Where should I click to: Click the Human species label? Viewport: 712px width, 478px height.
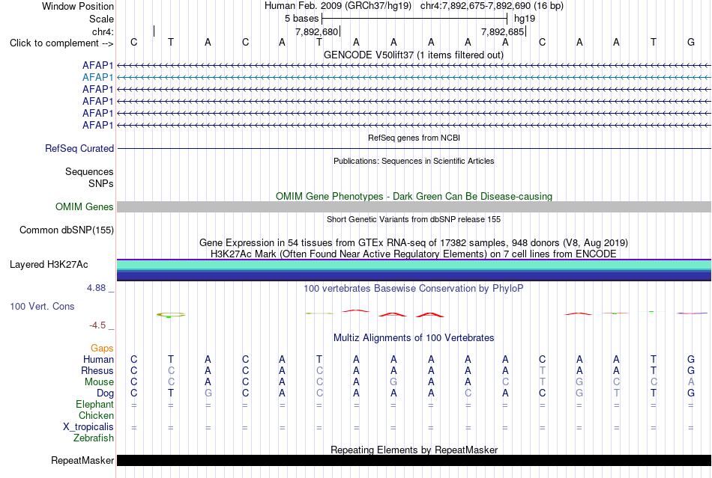point(98,359)
